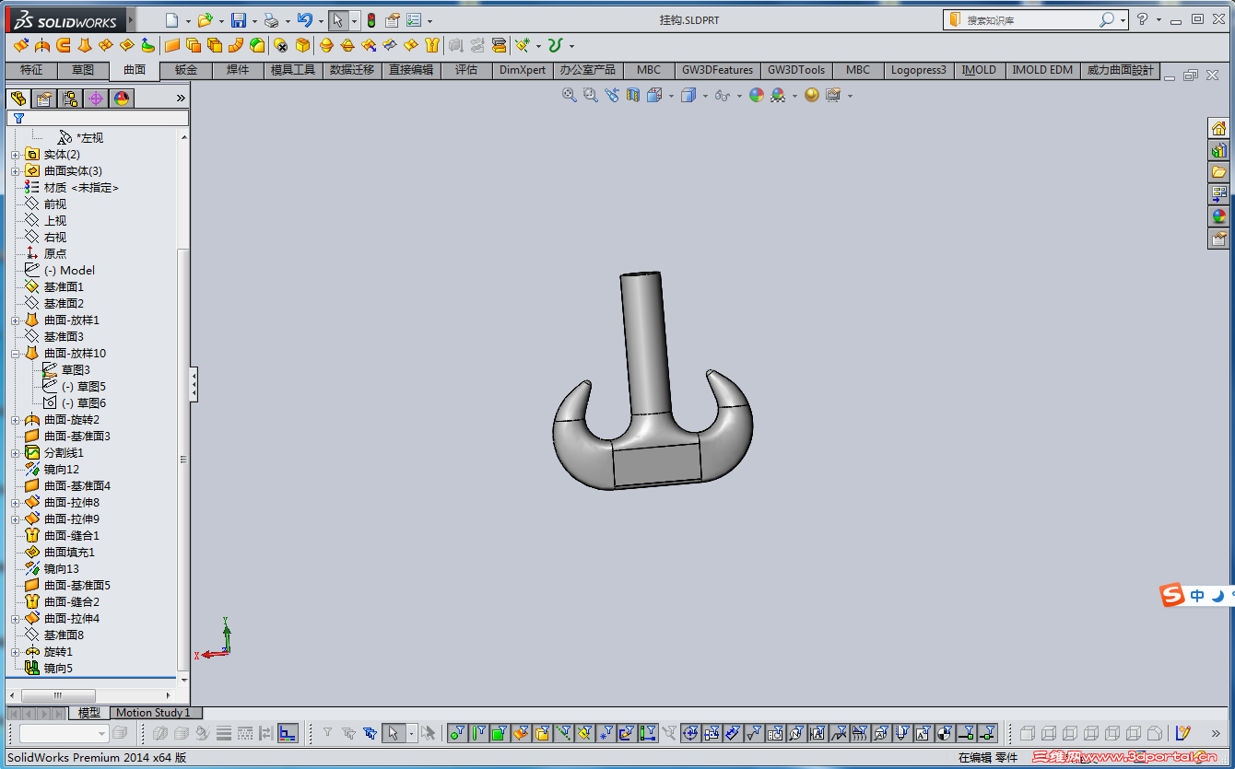Click the Zoom to Fit magnifier icon

click(570, 95)
